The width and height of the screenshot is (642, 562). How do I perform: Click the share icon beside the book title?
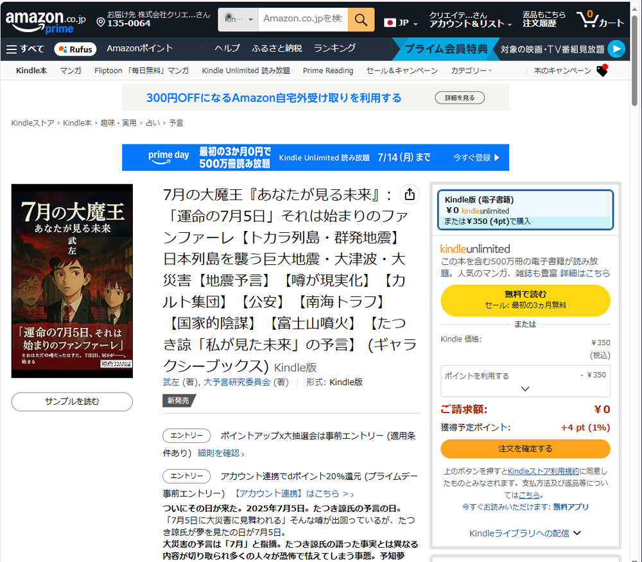[x=410, y=194]
